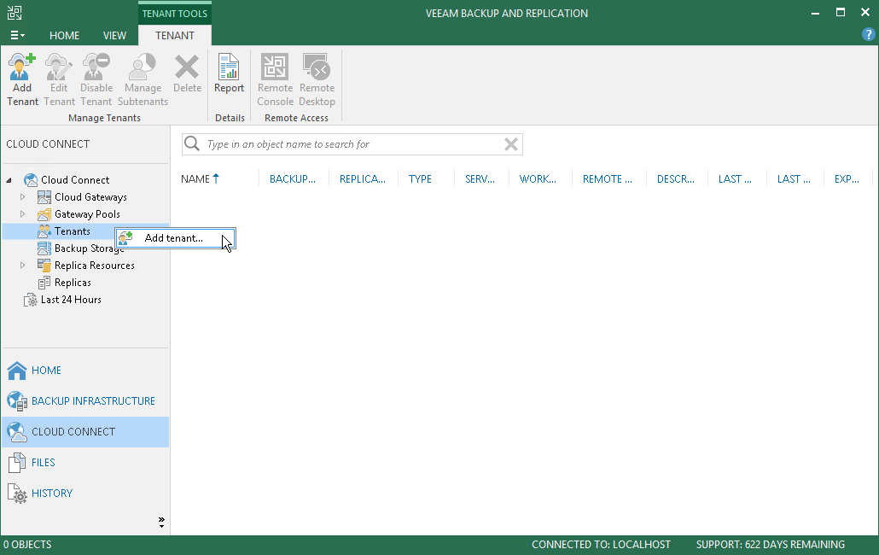Expand the Gateway Pools tree node

(x=22, y=213)
